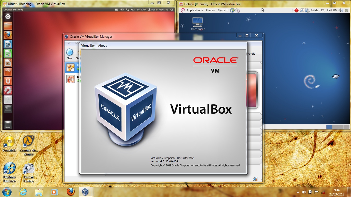The image size is (351, 197).
Task: Click the volume icon in the Debian panel
Action: click(340, 10)
